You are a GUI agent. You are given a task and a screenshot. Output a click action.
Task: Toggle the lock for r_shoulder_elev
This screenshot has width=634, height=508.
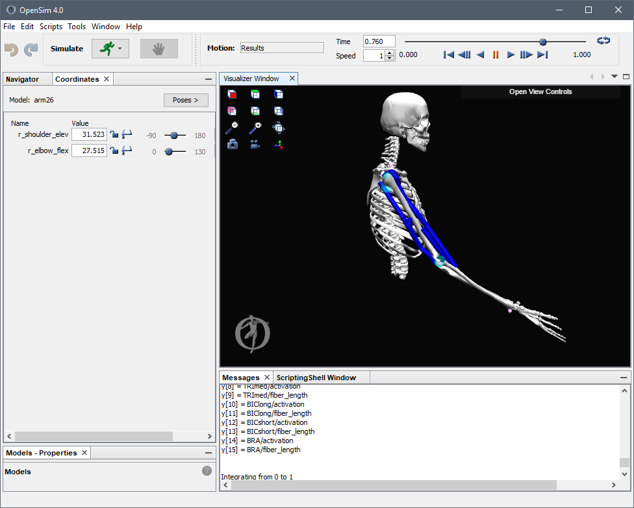pyautogui.click(x=114, y=134)
